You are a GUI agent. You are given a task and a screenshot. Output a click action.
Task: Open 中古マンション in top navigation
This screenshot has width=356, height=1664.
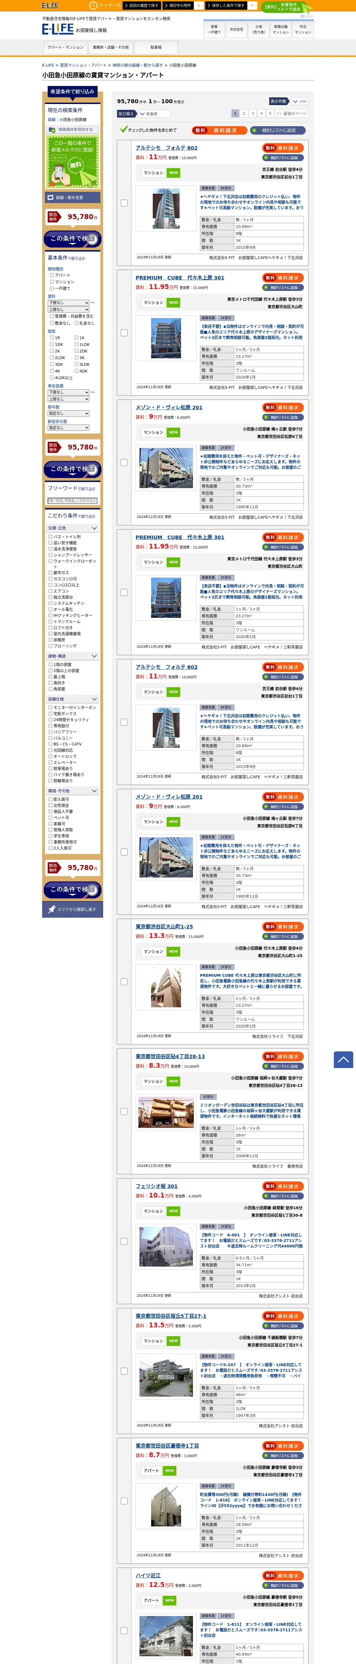(x=303, y=30)
